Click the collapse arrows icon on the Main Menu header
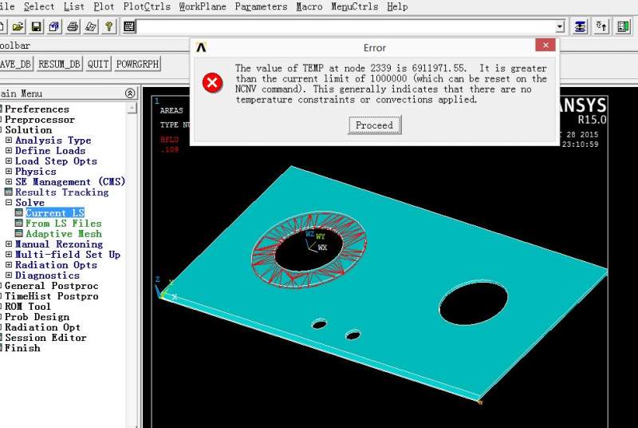The height and width of the screenshot is (428, 638). click(x=130, y=93)
